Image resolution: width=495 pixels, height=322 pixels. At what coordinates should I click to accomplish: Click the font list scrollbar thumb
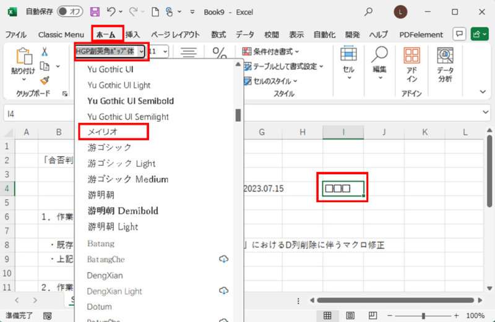pyautogui.click(x=238, y=115)
